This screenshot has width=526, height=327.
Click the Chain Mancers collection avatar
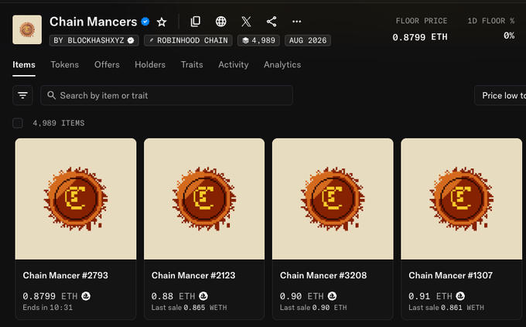pos(27,29)
